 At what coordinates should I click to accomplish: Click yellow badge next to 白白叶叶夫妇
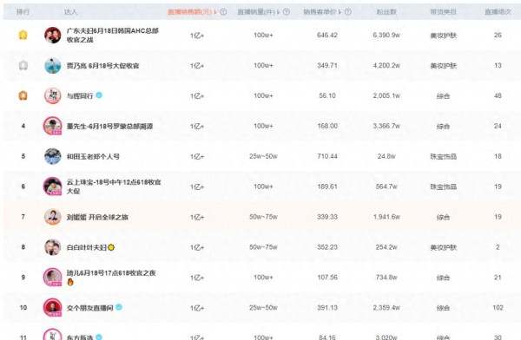[x=111, y=247]
